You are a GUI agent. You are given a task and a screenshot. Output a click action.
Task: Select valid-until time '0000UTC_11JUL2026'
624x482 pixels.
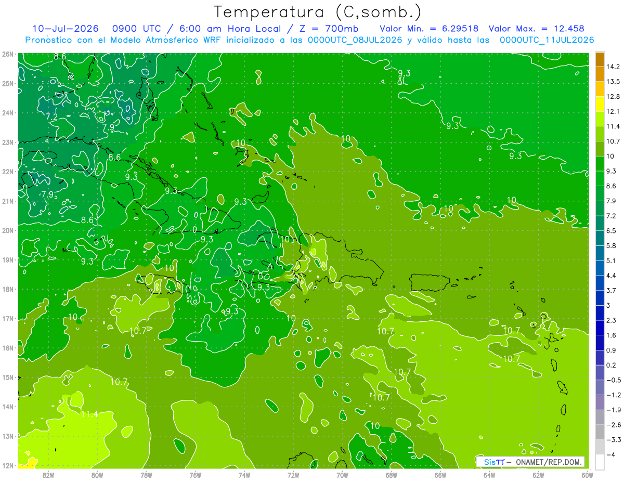point(547,40)
